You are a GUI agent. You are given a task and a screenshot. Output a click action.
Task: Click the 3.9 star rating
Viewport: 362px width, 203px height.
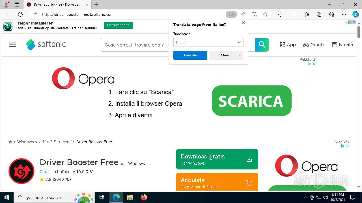coord(55,179)
